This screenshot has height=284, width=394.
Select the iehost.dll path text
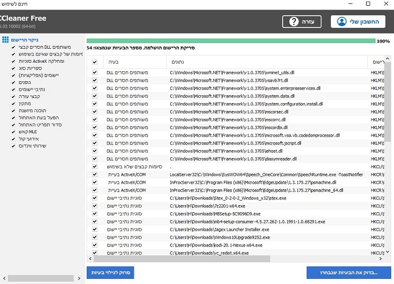226,151
